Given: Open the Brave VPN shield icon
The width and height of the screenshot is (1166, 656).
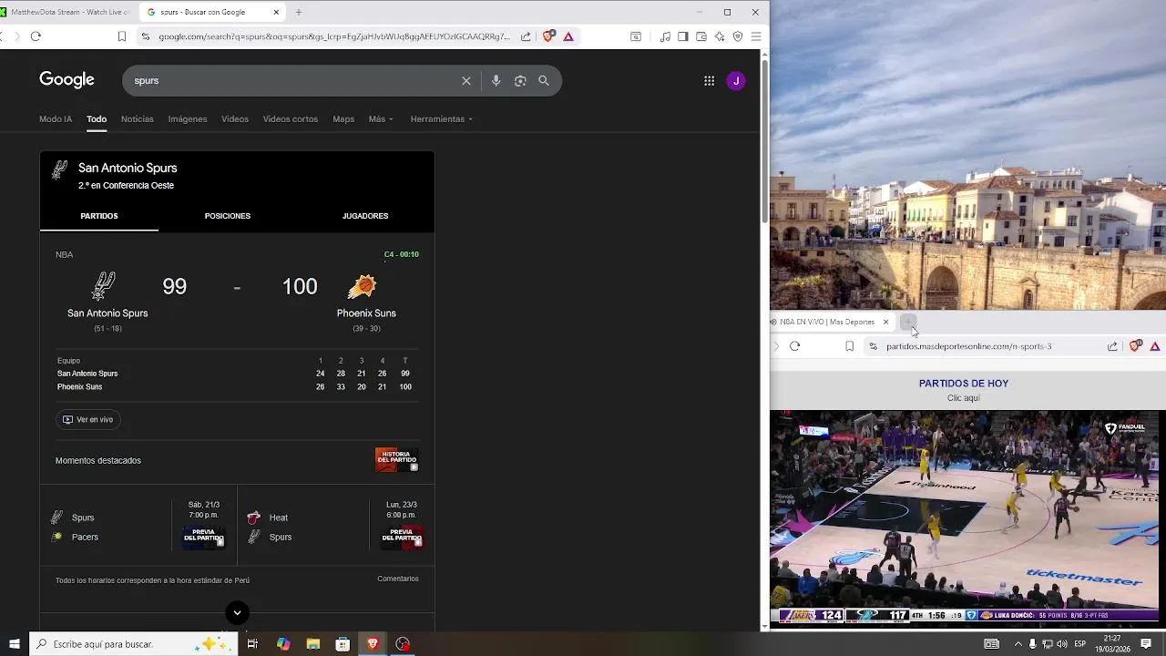Looking at the screenshot, I should point(738,36).
